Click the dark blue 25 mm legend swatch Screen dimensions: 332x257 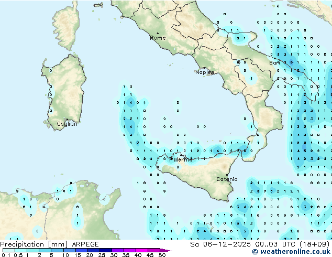[x=106, y=250]
